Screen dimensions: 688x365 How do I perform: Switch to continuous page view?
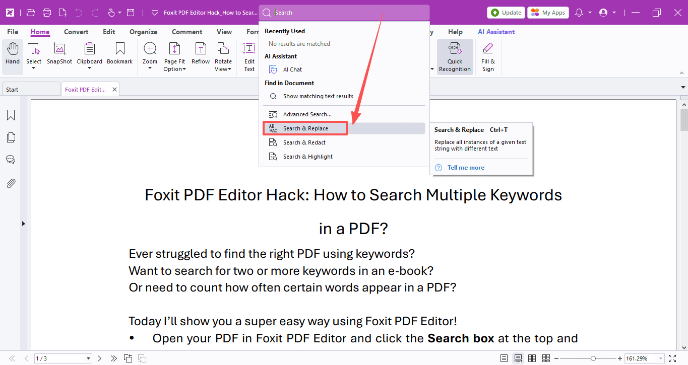(x=518, y=358)
